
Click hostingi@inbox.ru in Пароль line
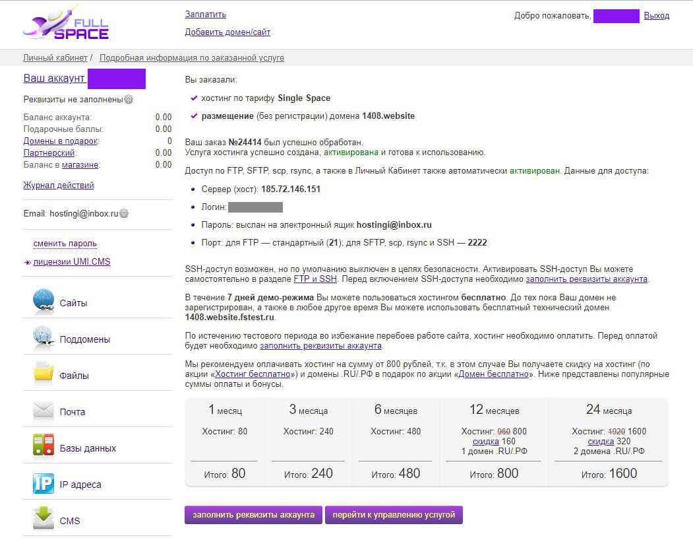pos(394,225)
